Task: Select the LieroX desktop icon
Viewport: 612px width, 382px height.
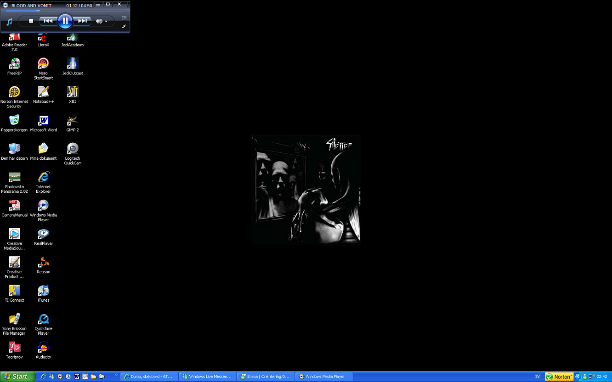Action: pos(44,40)
